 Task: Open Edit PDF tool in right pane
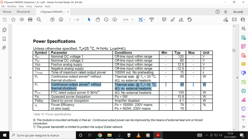point(244,47)
